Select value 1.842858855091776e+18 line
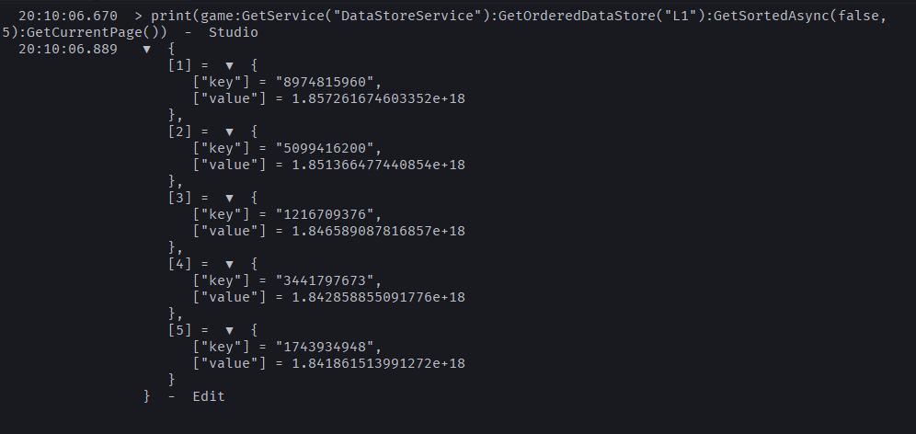Viewport: 916px width, 434px height. (329, 297)
